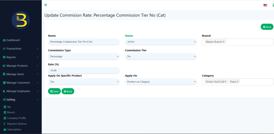Open the Commission Type dropdown

tap(83, 57)
